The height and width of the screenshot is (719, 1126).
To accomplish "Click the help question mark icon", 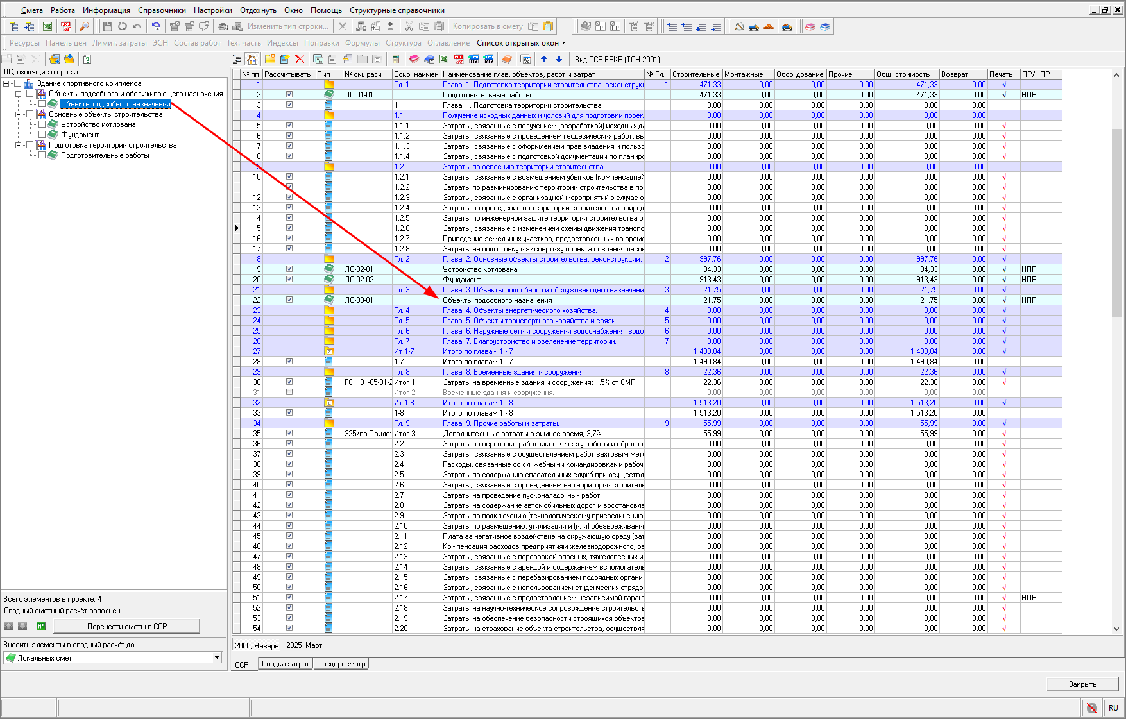I will pyautogui.click(x=87, y=59).
